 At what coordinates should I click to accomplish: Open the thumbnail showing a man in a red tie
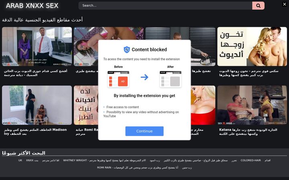[37, 46]
